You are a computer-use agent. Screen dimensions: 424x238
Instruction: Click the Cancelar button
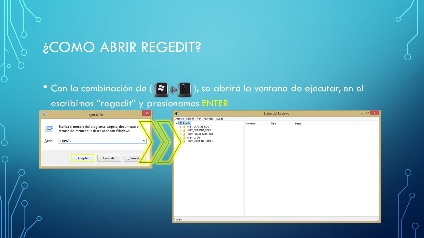109,158
